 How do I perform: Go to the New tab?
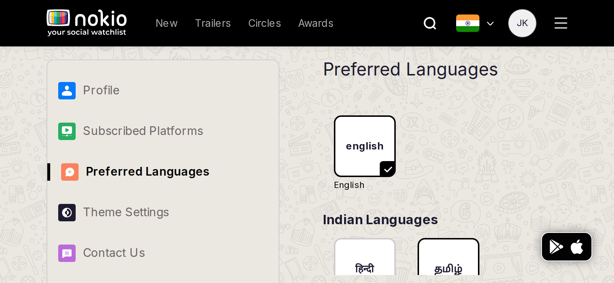pos(167,23)
